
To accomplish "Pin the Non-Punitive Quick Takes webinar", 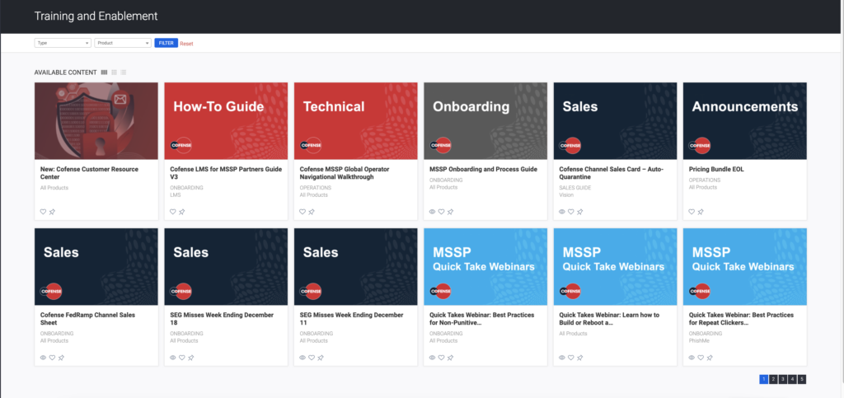I will point(451,358).
